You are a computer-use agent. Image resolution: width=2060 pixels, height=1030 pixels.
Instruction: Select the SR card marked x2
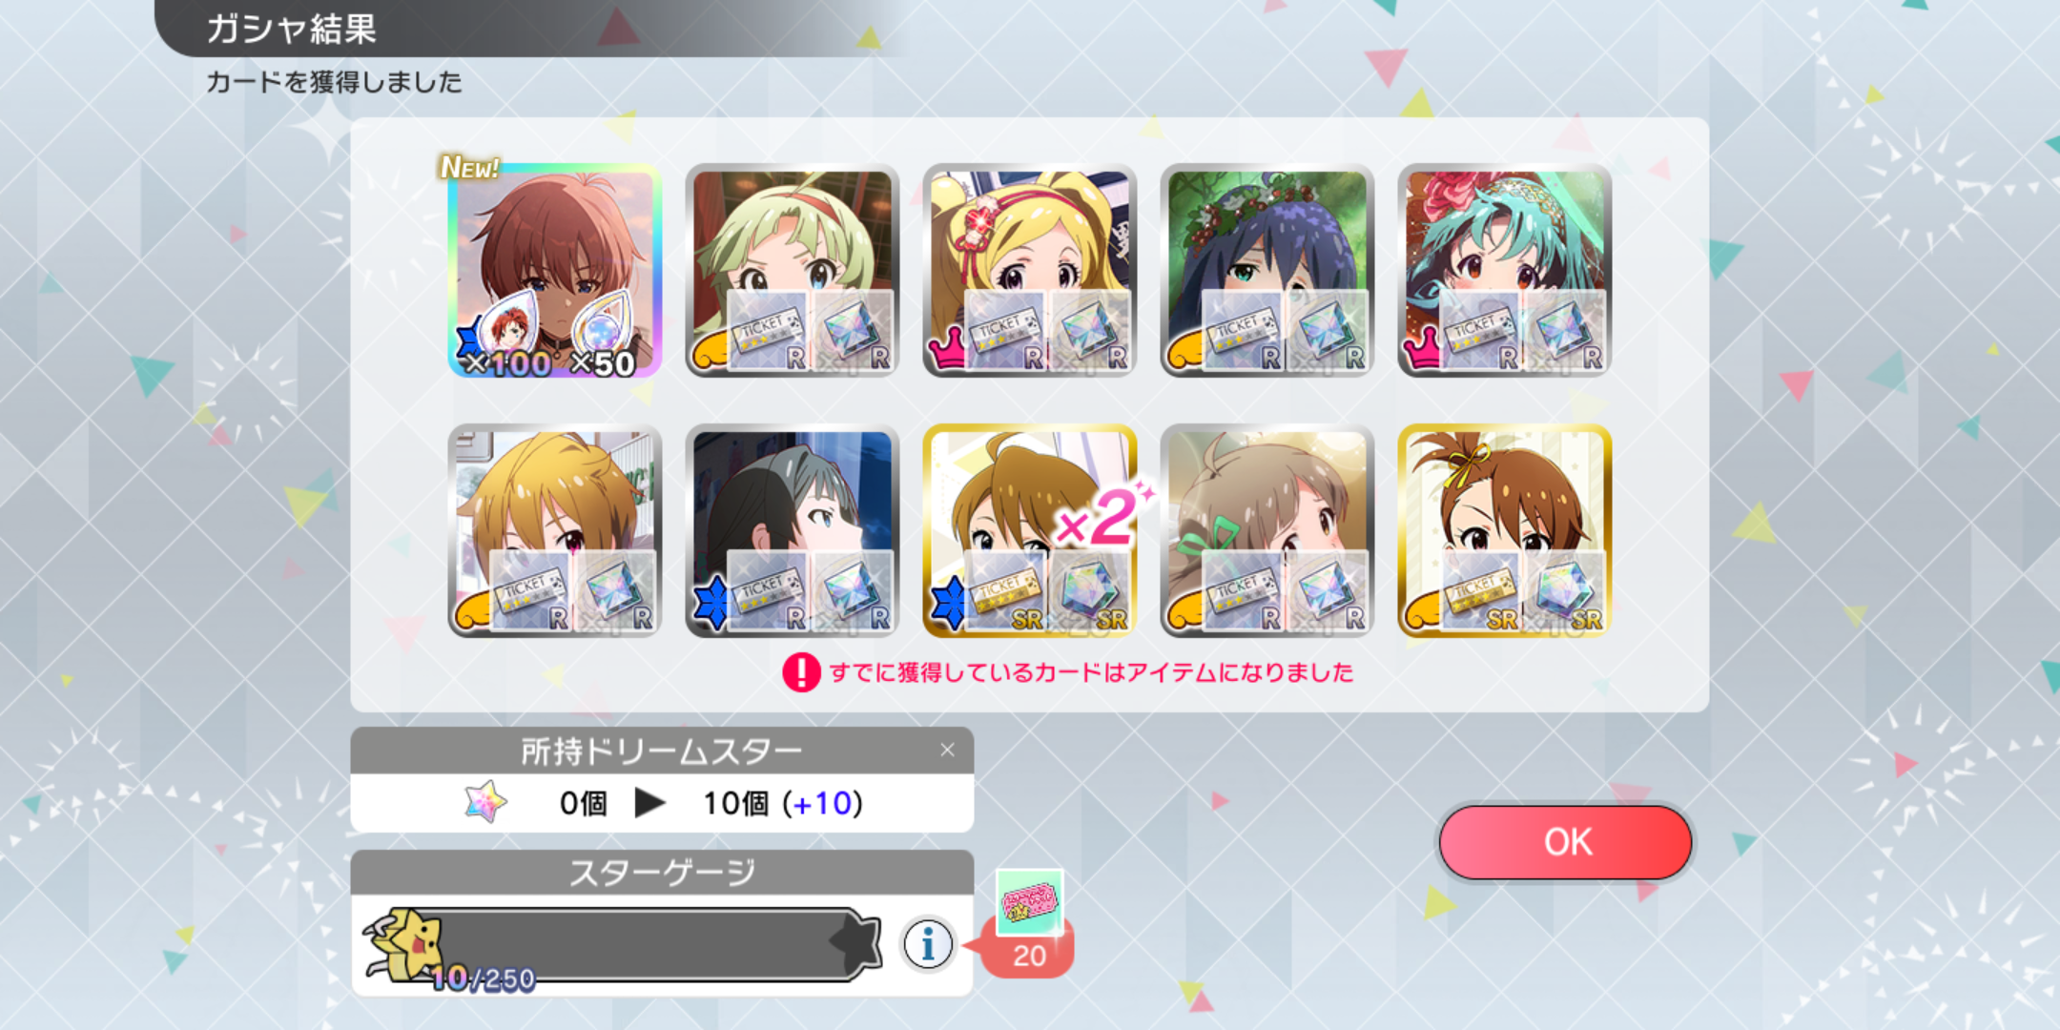pyautogui.click(x=1030, y=531)
